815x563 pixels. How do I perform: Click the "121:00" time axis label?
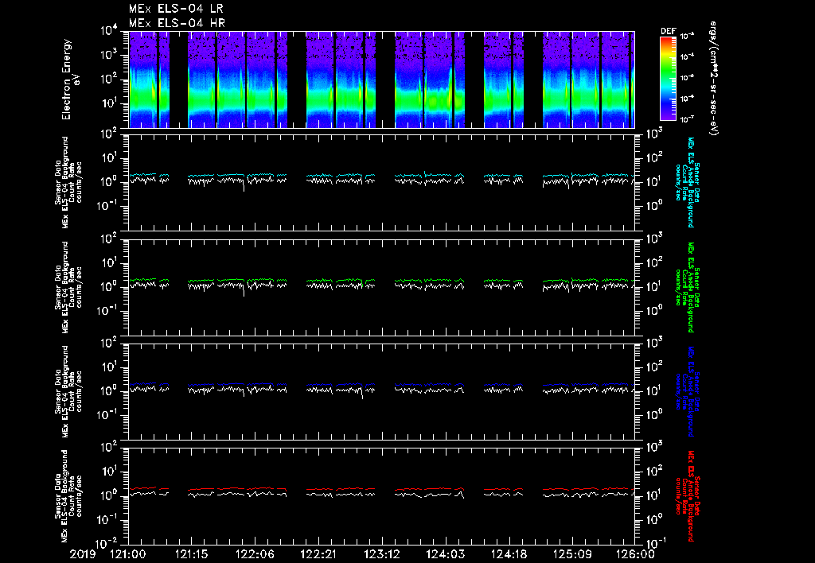(128, 554)
